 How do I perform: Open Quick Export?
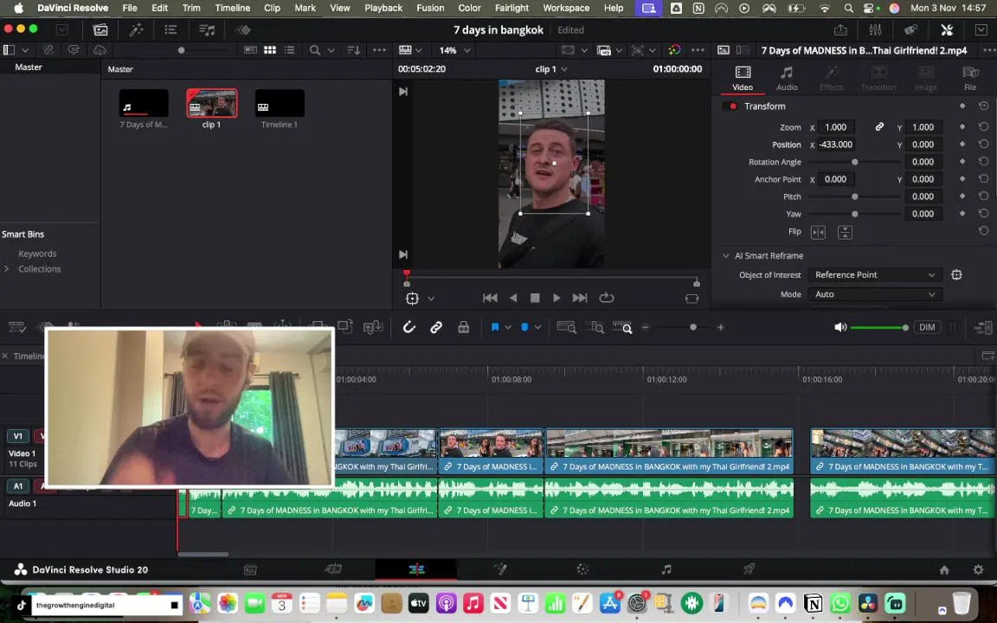coord(840,30)
